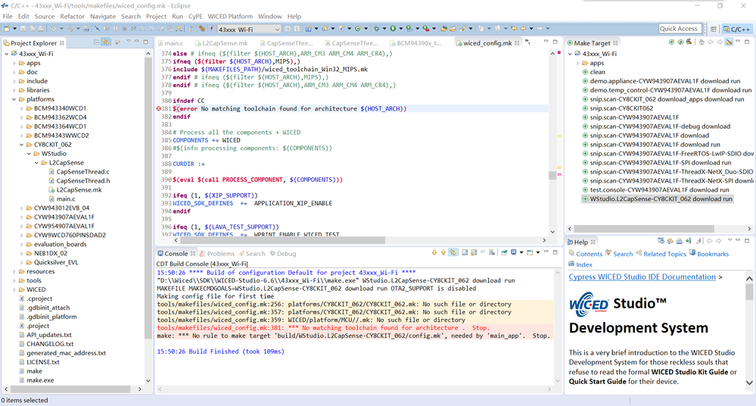Image resolution: width=756 pixels, height=406 pixels.
Task: Expand the WICED folder in Project Explorer
Action: pyautogui.click(x=14, y=289)
